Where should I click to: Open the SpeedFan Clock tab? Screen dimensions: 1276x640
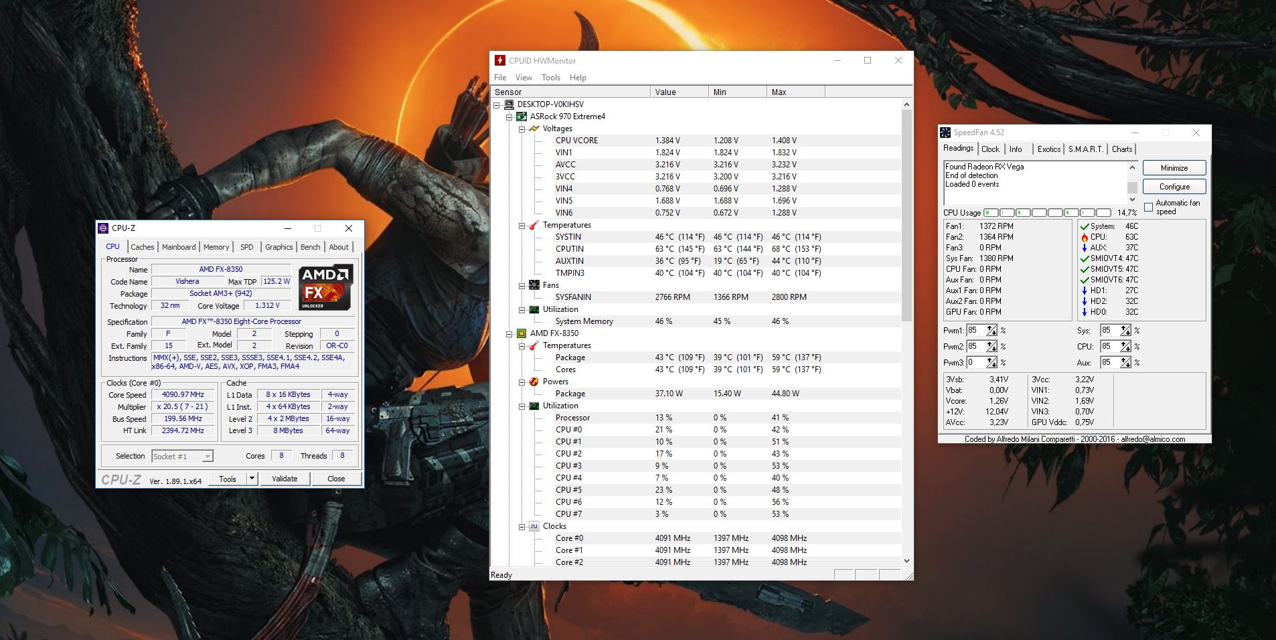(990, 149)
